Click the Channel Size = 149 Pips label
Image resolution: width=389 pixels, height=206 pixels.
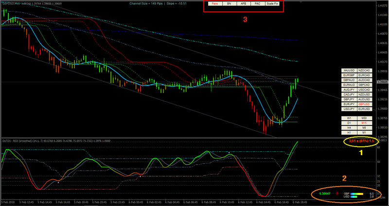(x=146, y=3)
